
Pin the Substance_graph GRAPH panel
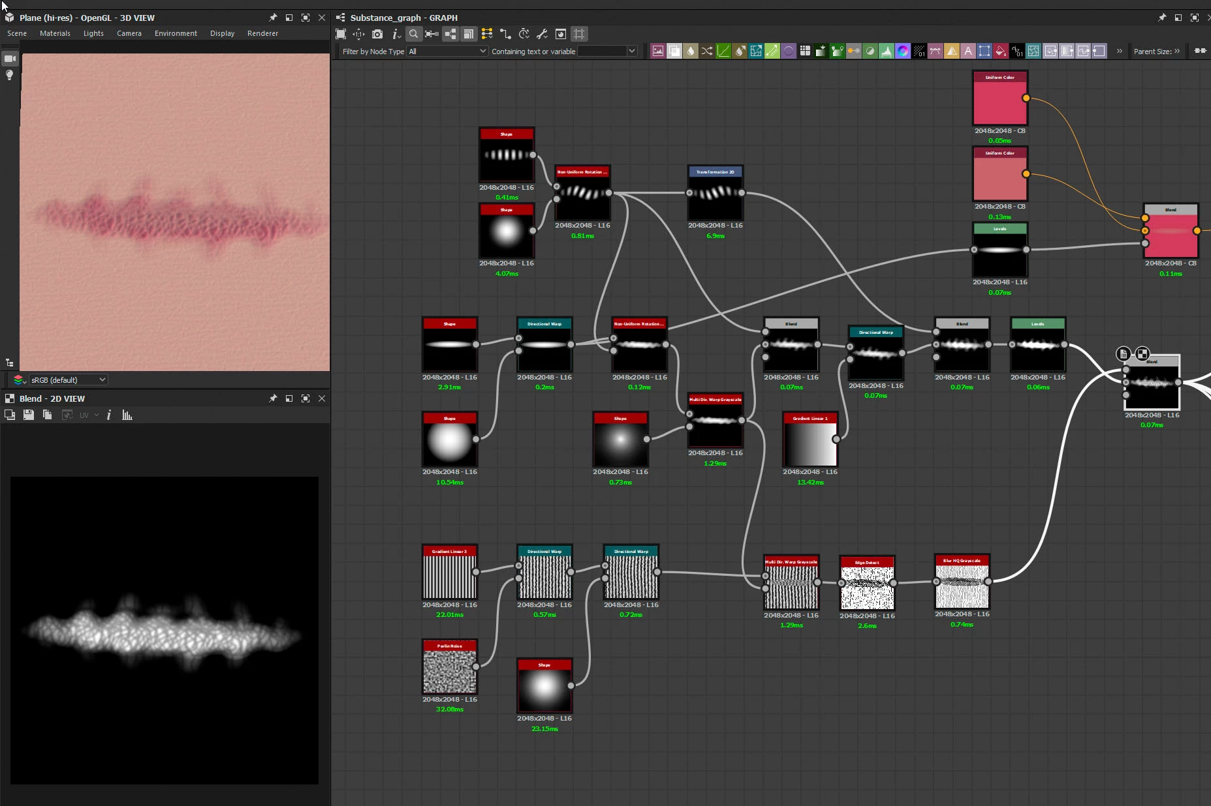tap(1162, 18)
